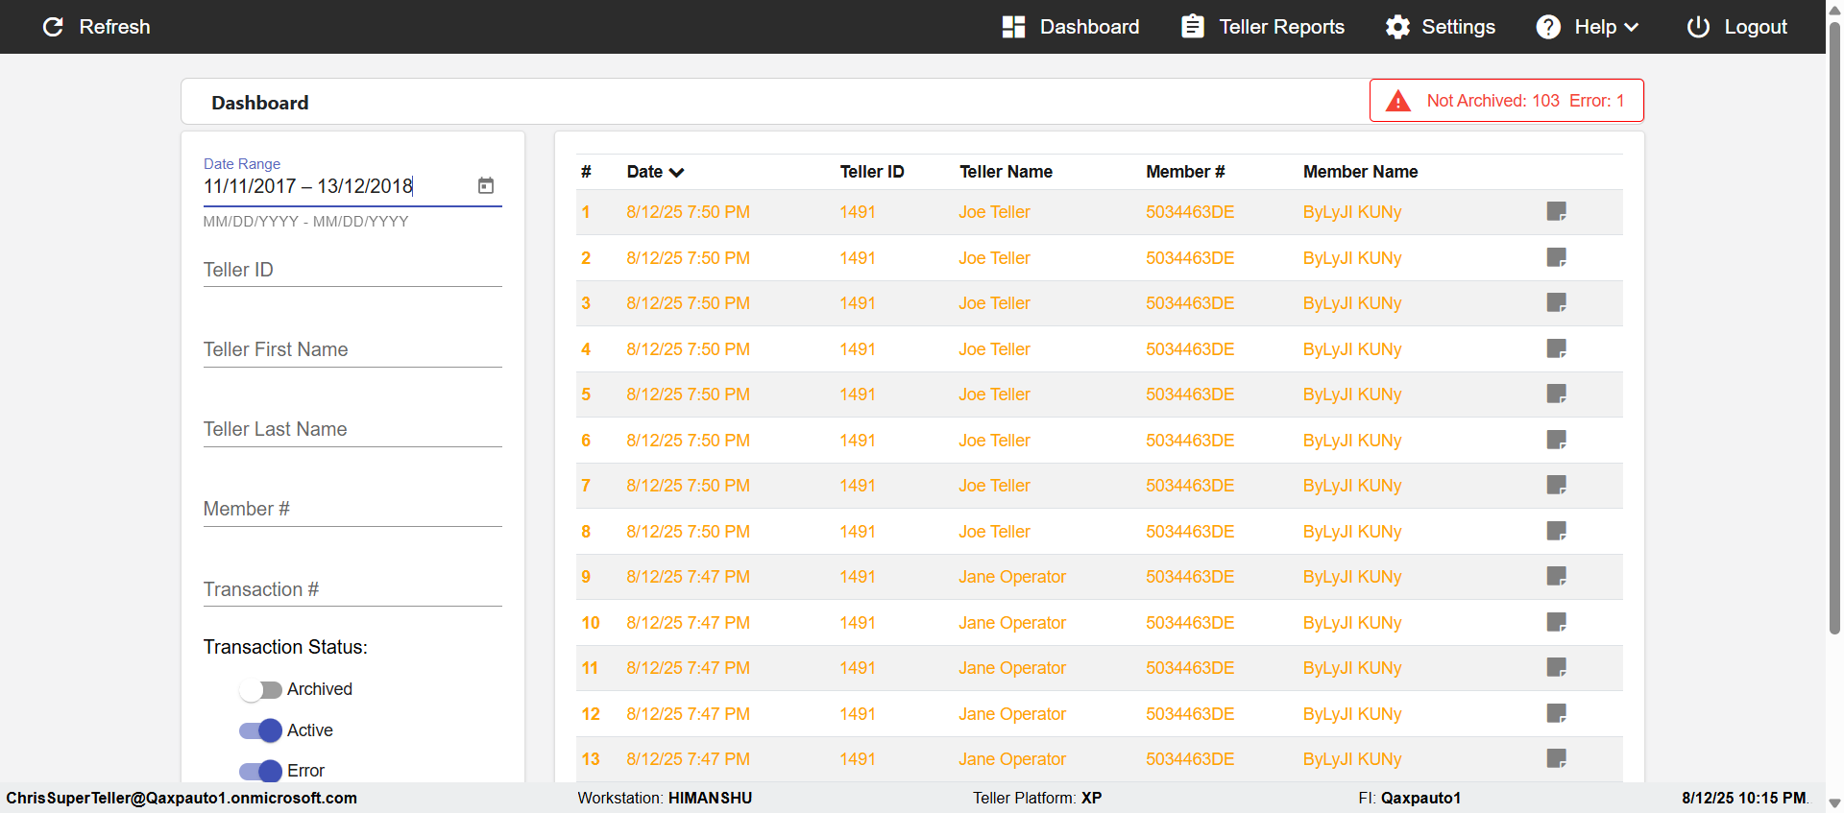Click the Logout menu item

1737,27
